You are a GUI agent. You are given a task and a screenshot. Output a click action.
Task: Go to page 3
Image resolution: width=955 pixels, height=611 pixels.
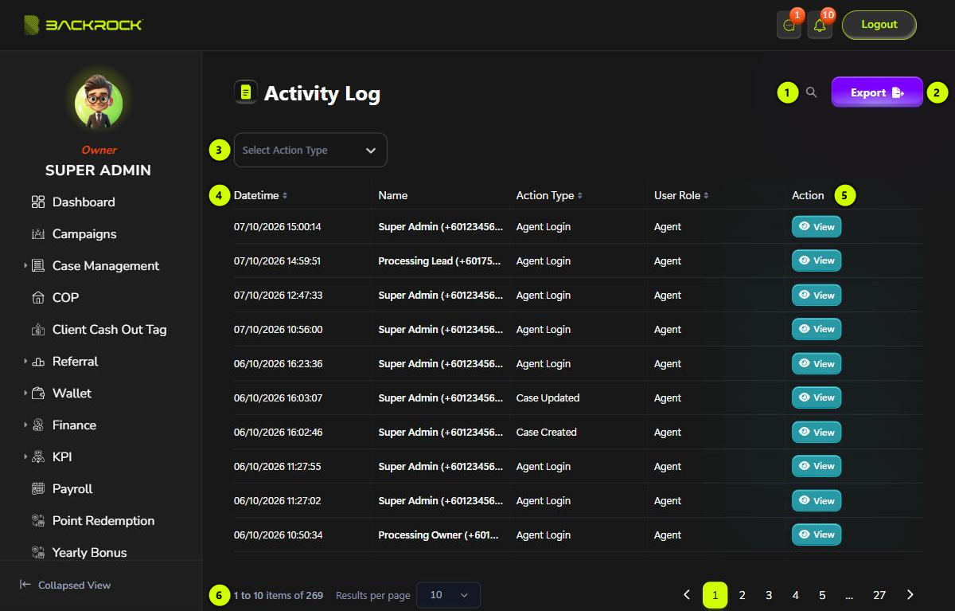(x=769, y=595)
